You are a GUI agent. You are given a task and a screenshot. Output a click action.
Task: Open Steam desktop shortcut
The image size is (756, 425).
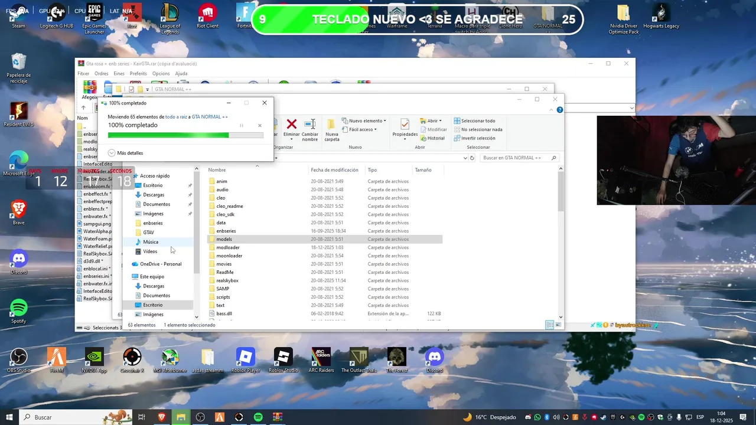pyautogui.click(x=19, y=16)
